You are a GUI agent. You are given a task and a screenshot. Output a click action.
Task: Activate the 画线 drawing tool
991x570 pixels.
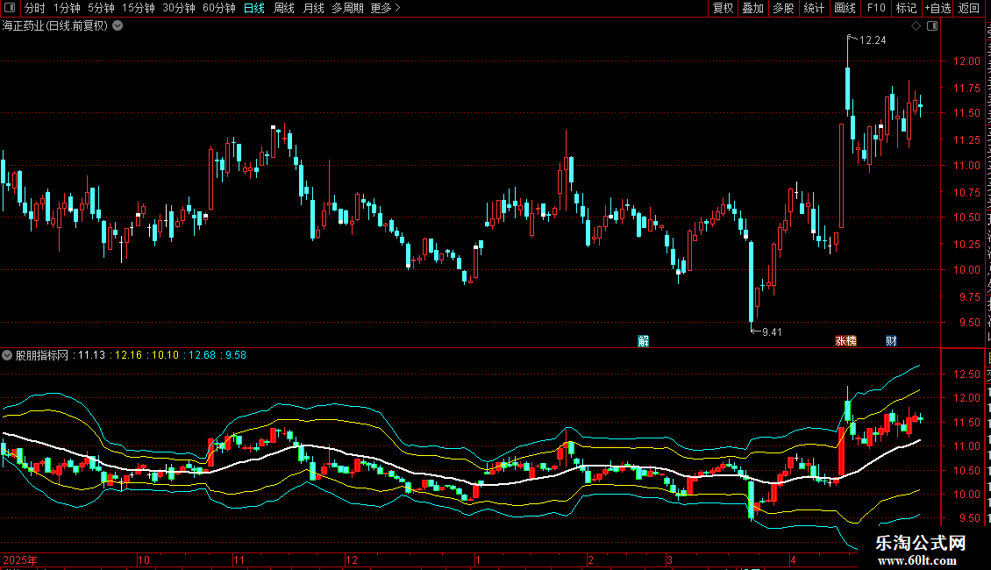tap(845, 8)
